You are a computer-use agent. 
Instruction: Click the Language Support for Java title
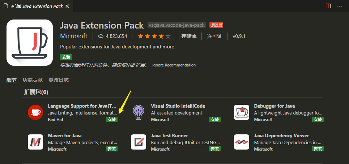click(x=82, y=106)
